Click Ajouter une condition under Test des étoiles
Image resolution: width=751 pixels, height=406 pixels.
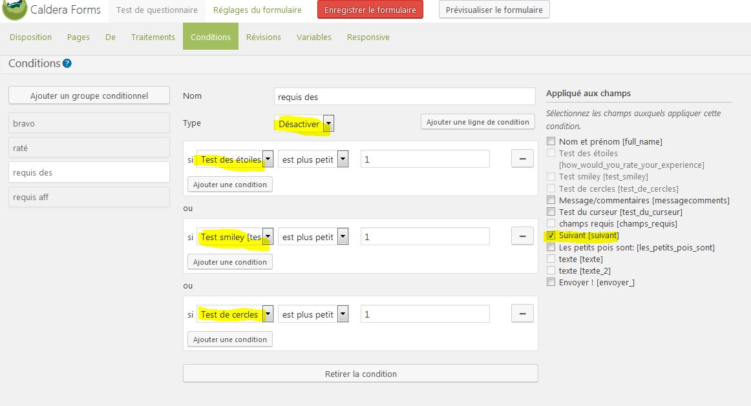point(230,185)
